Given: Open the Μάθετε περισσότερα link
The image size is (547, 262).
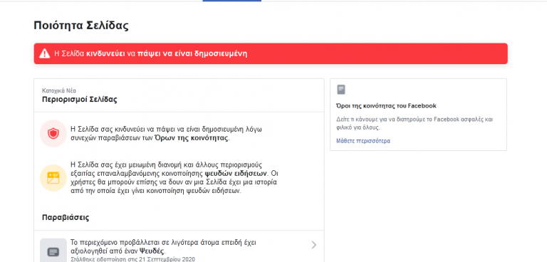Looking at the screenshot, I should (x=363, y=141).
